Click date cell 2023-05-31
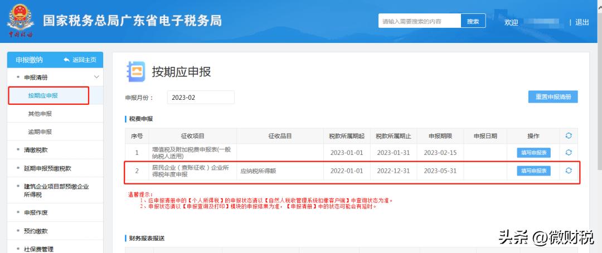The image size is (602, 253). (440, 171)
